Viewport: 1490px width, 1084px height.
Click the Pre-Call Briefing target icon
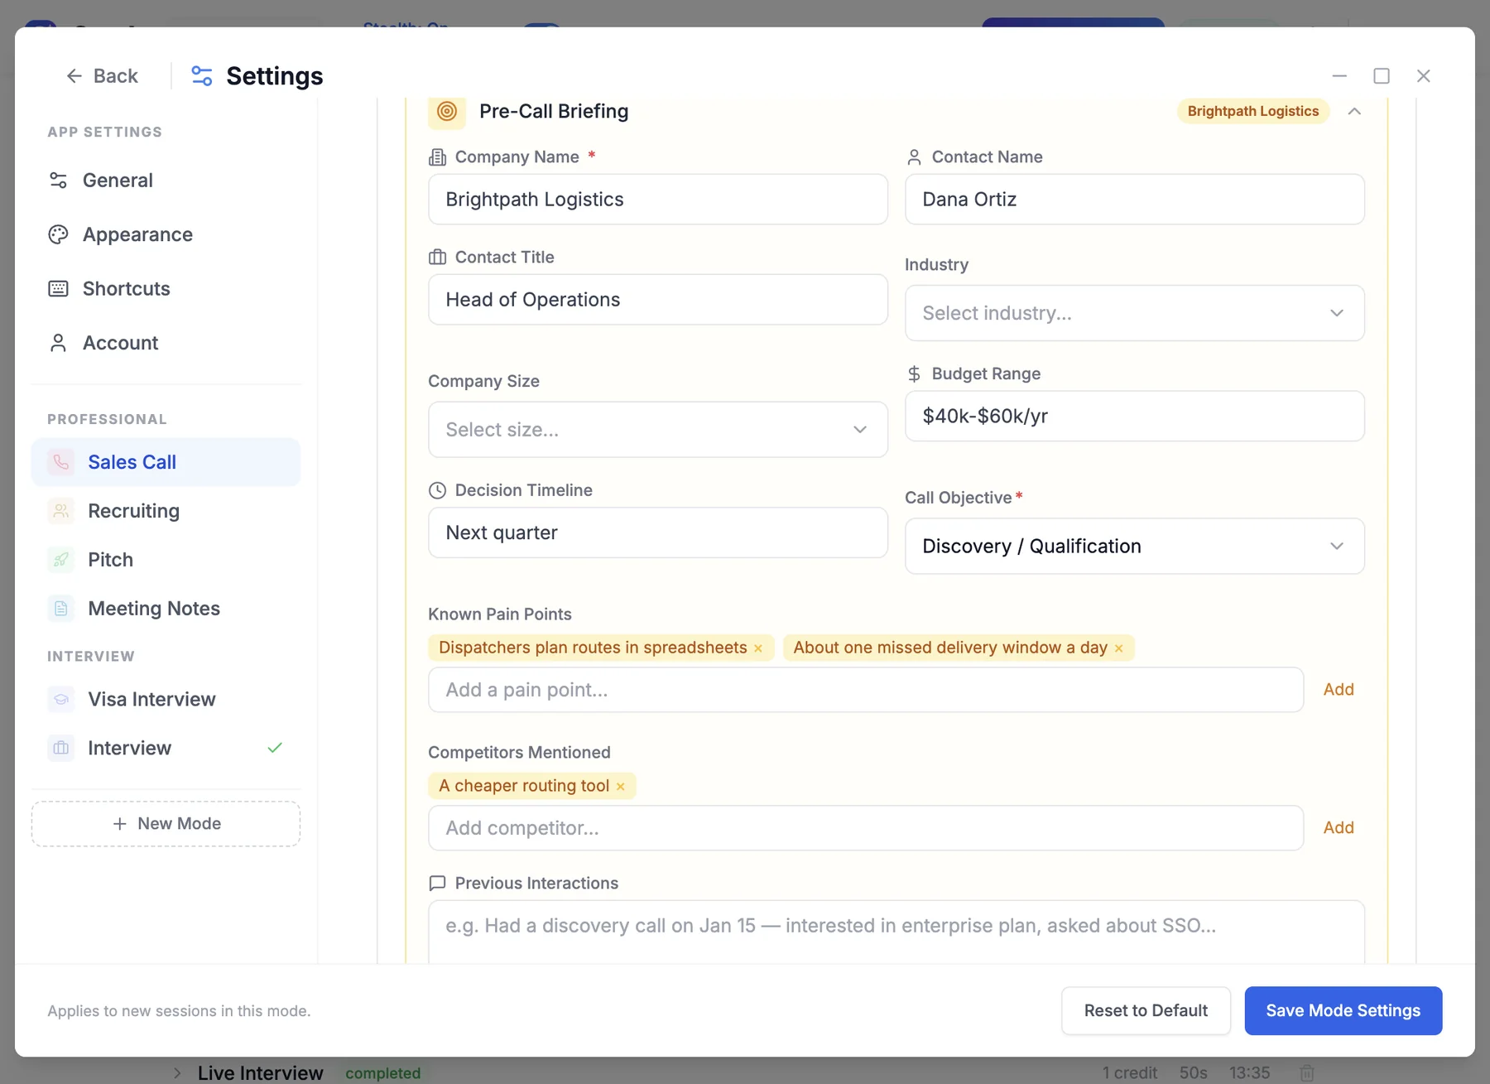point(447,111)
